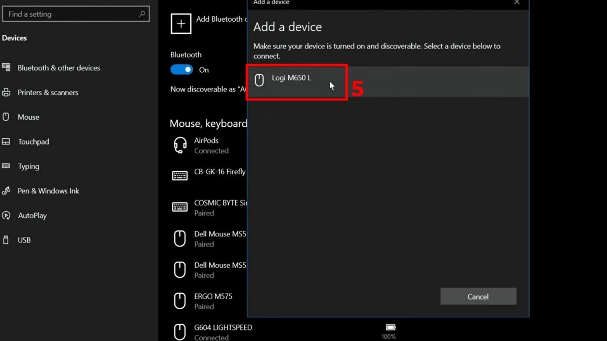Image resolution: width=607 pixels, height=341 pixels.
Task: Open Pen & Windows Ink settings
Action: tap(49, 191)
